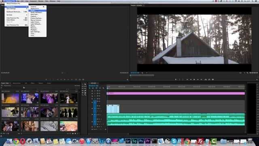Choose General in the Preferences submenu
Image resolution: width=259 pixels, height=146 pixels.
pos(37,6)
